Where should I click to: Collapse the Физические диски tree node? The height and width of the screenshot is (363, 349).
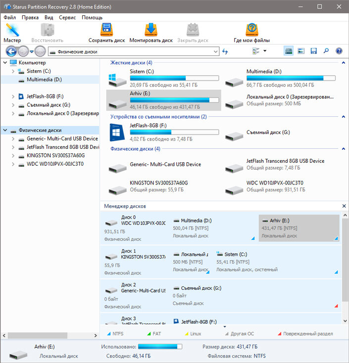(5, 130)
